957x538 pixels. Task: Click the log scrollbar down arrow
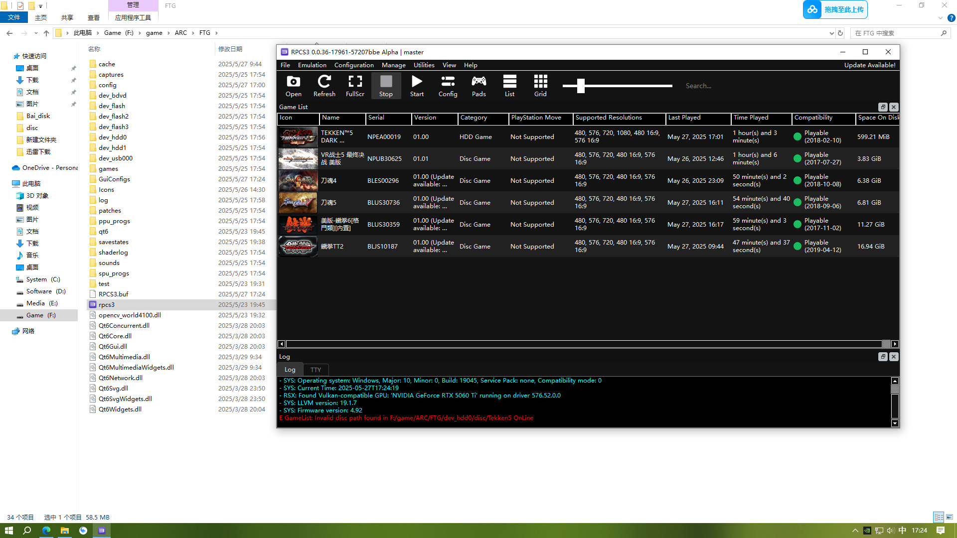(895, 423)
